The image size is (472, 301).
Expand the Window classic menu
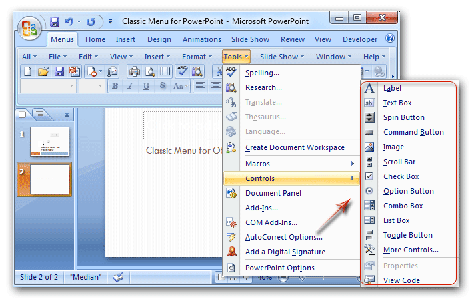click(333, 57)
